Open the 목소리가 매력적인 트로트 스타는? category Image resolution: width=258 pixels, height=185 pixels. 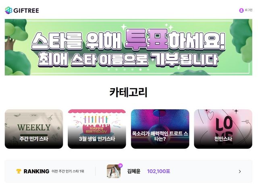(160, 129)
